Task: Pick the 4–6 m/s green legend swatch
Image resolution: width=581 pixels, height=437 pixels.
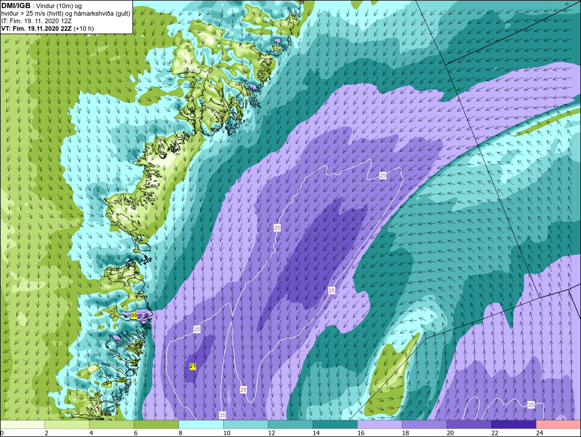Action: [x=112, y=424]
